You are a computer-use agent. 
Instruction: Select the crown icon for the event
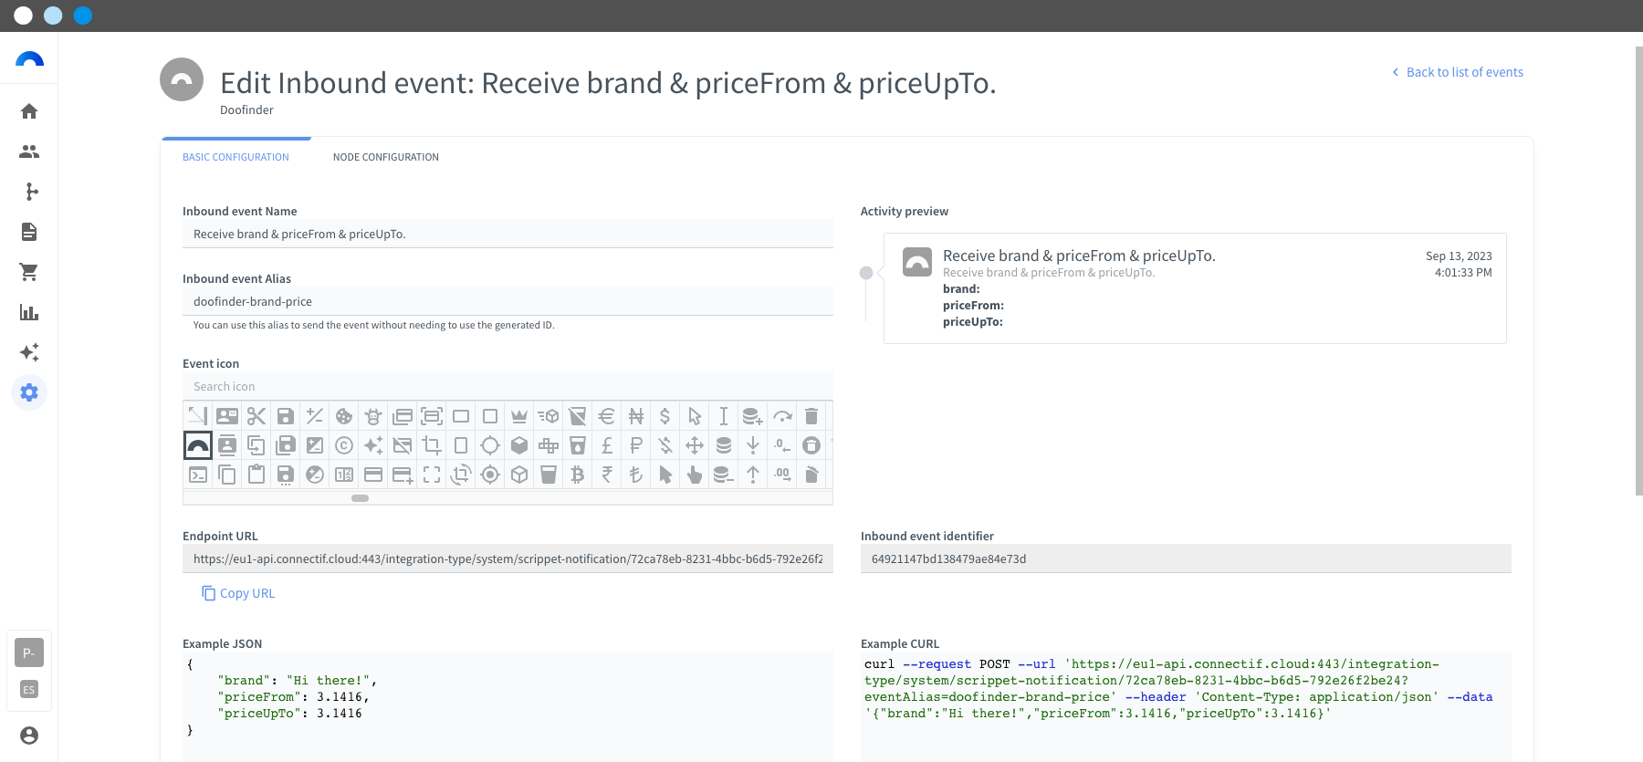tap(519, 416)
